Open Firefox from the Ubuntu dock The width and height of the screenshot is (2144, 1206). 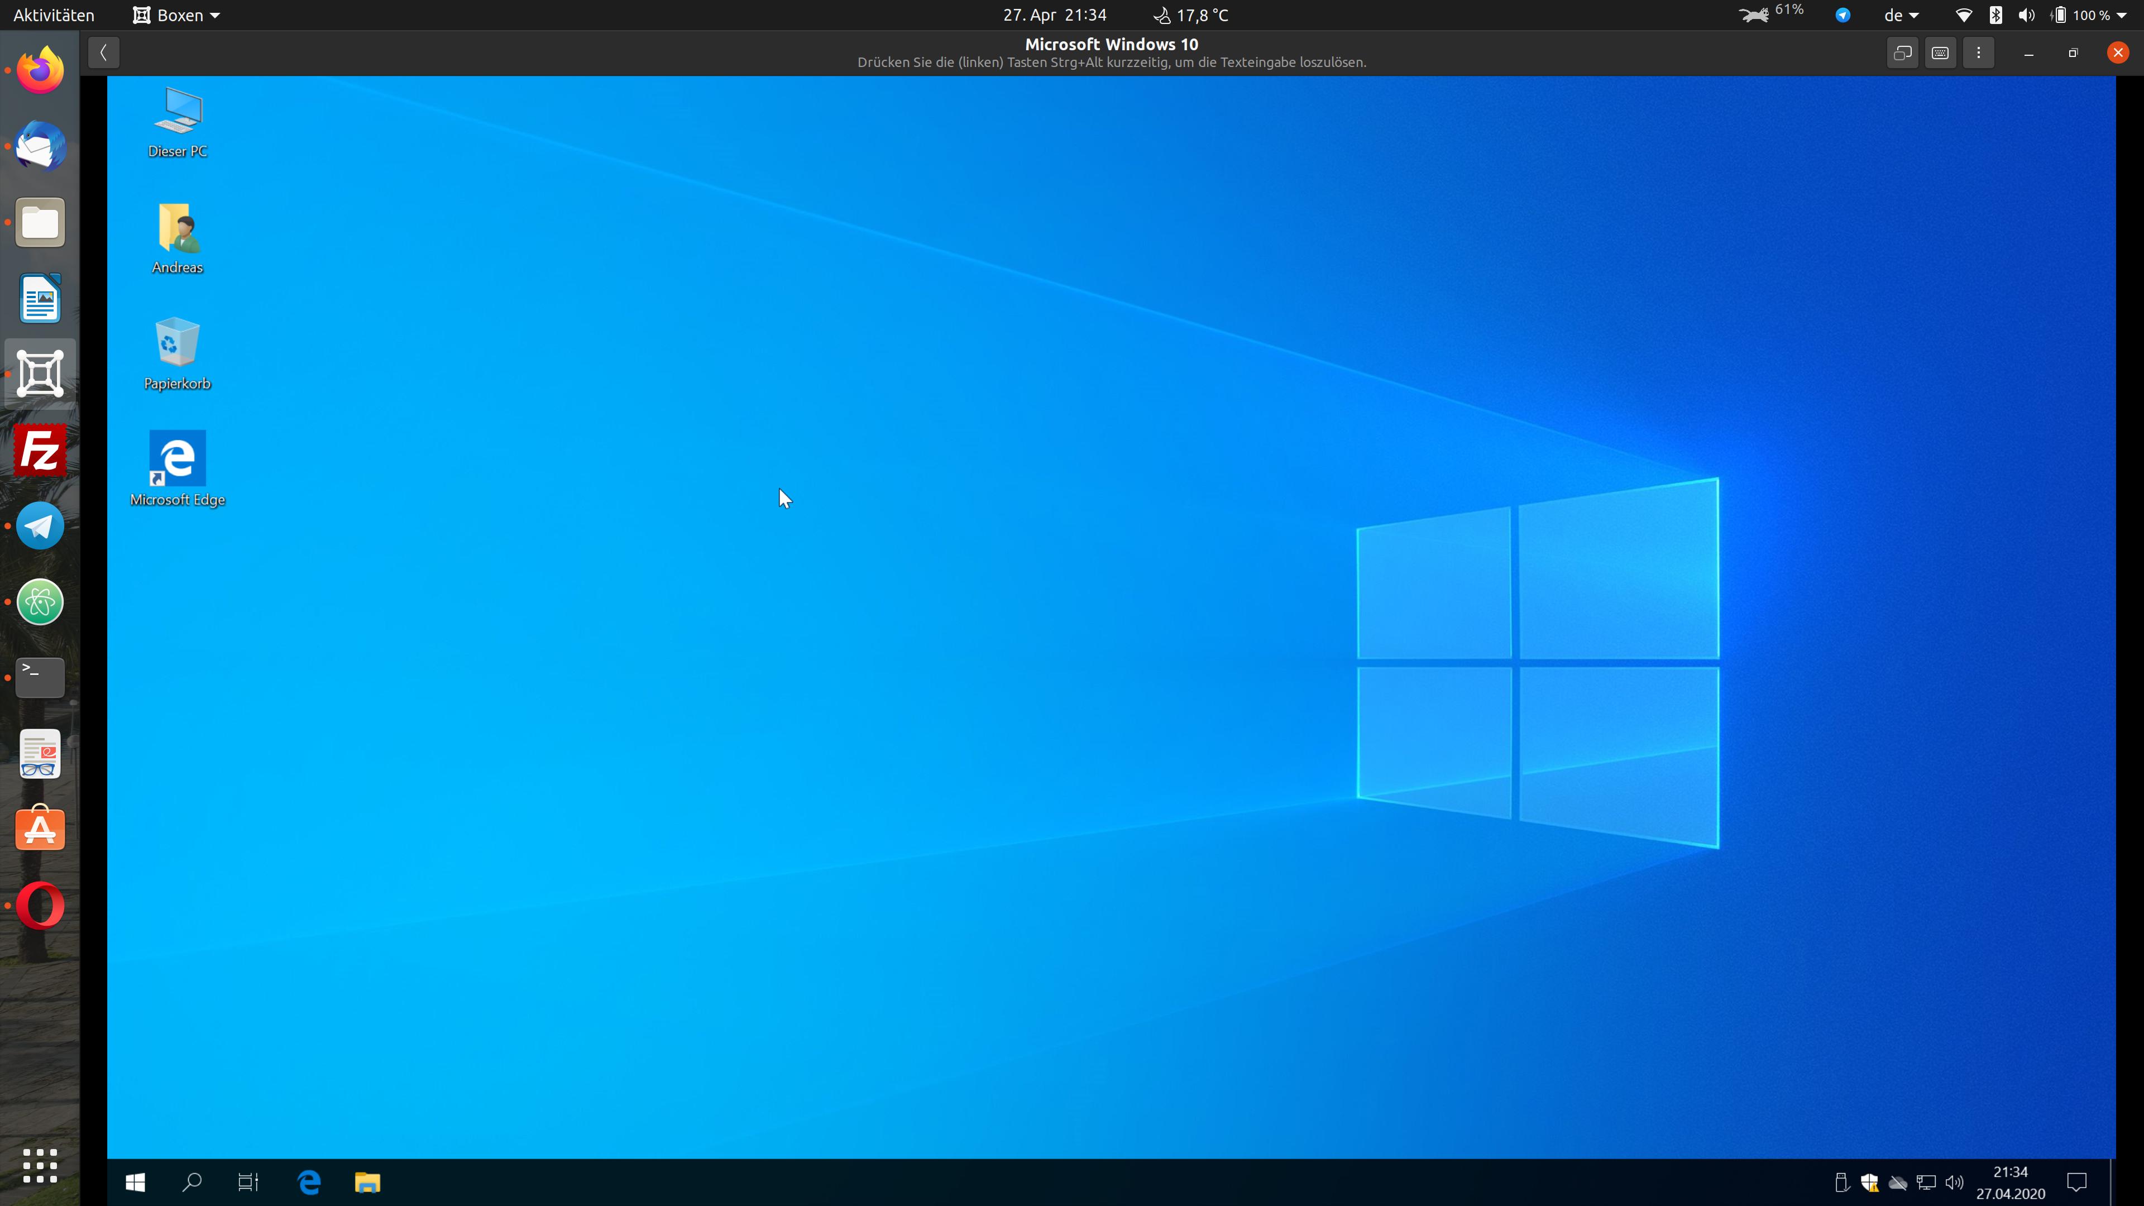[40, 70]
